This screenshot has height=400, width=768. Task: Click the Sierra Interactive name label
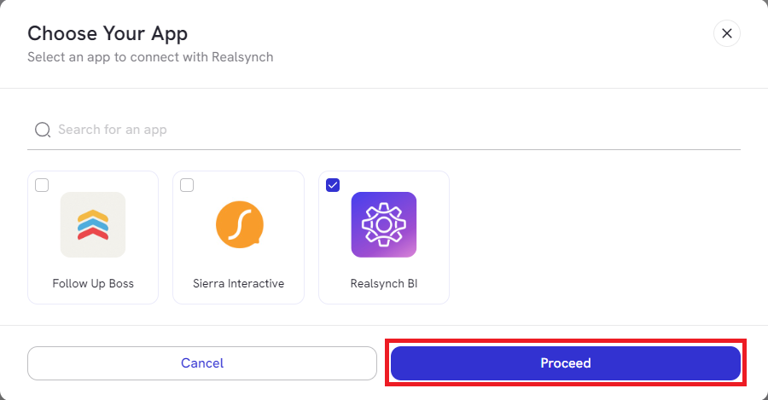point(239,283)
